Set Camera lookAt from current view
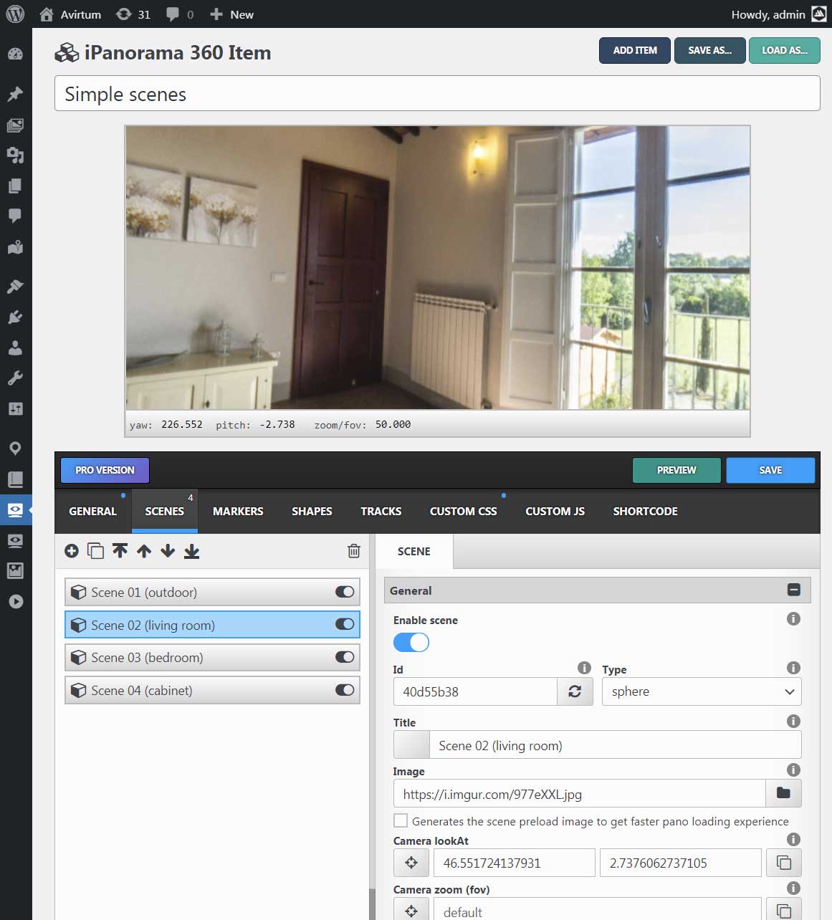This screenshot has width=832, height=920. click(x=411, y=863)
